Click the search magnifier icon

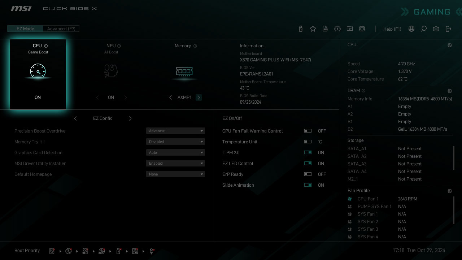pyautogui.click(x=424, y=29)
